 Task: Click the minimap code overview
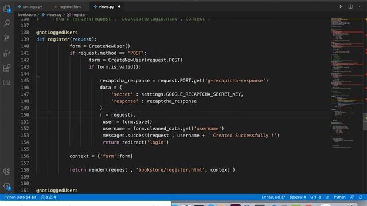point(346,83)
